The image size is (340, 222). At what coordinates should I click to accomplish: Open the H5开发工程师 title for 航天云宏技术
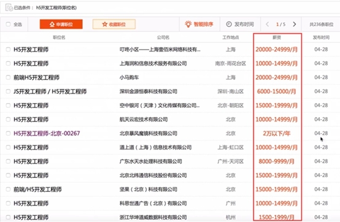[31, 120]
